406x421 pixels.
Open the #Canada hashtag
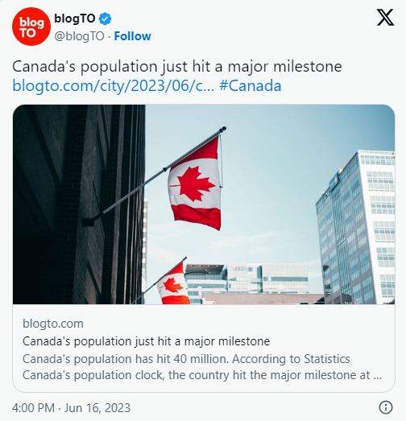(x=251, y=85)
